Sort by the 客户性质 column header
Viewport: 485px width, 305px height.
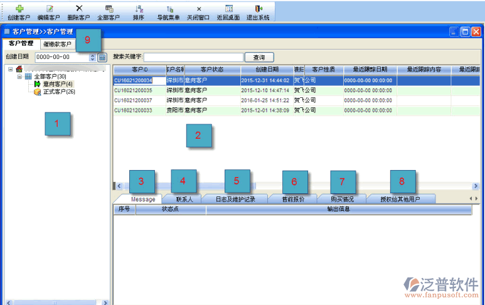pos(324,70)
